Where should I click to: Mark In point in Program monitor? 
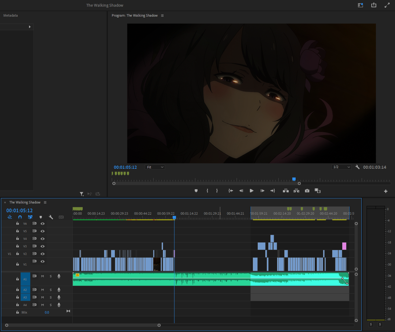[x=207, y=191]
